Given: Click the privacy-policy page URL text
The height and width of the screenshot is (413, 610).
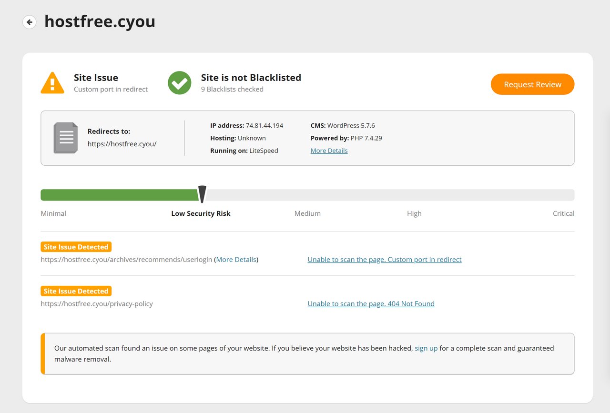Looking at the screenshot, I should [97, 303].
